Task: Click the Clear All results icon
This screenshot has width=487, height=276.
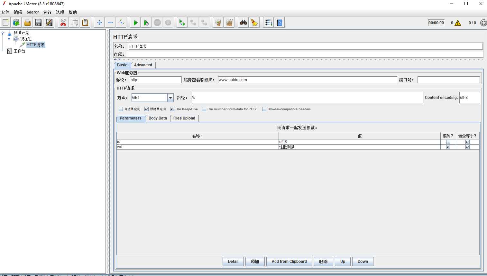Action: coord(229,23)
